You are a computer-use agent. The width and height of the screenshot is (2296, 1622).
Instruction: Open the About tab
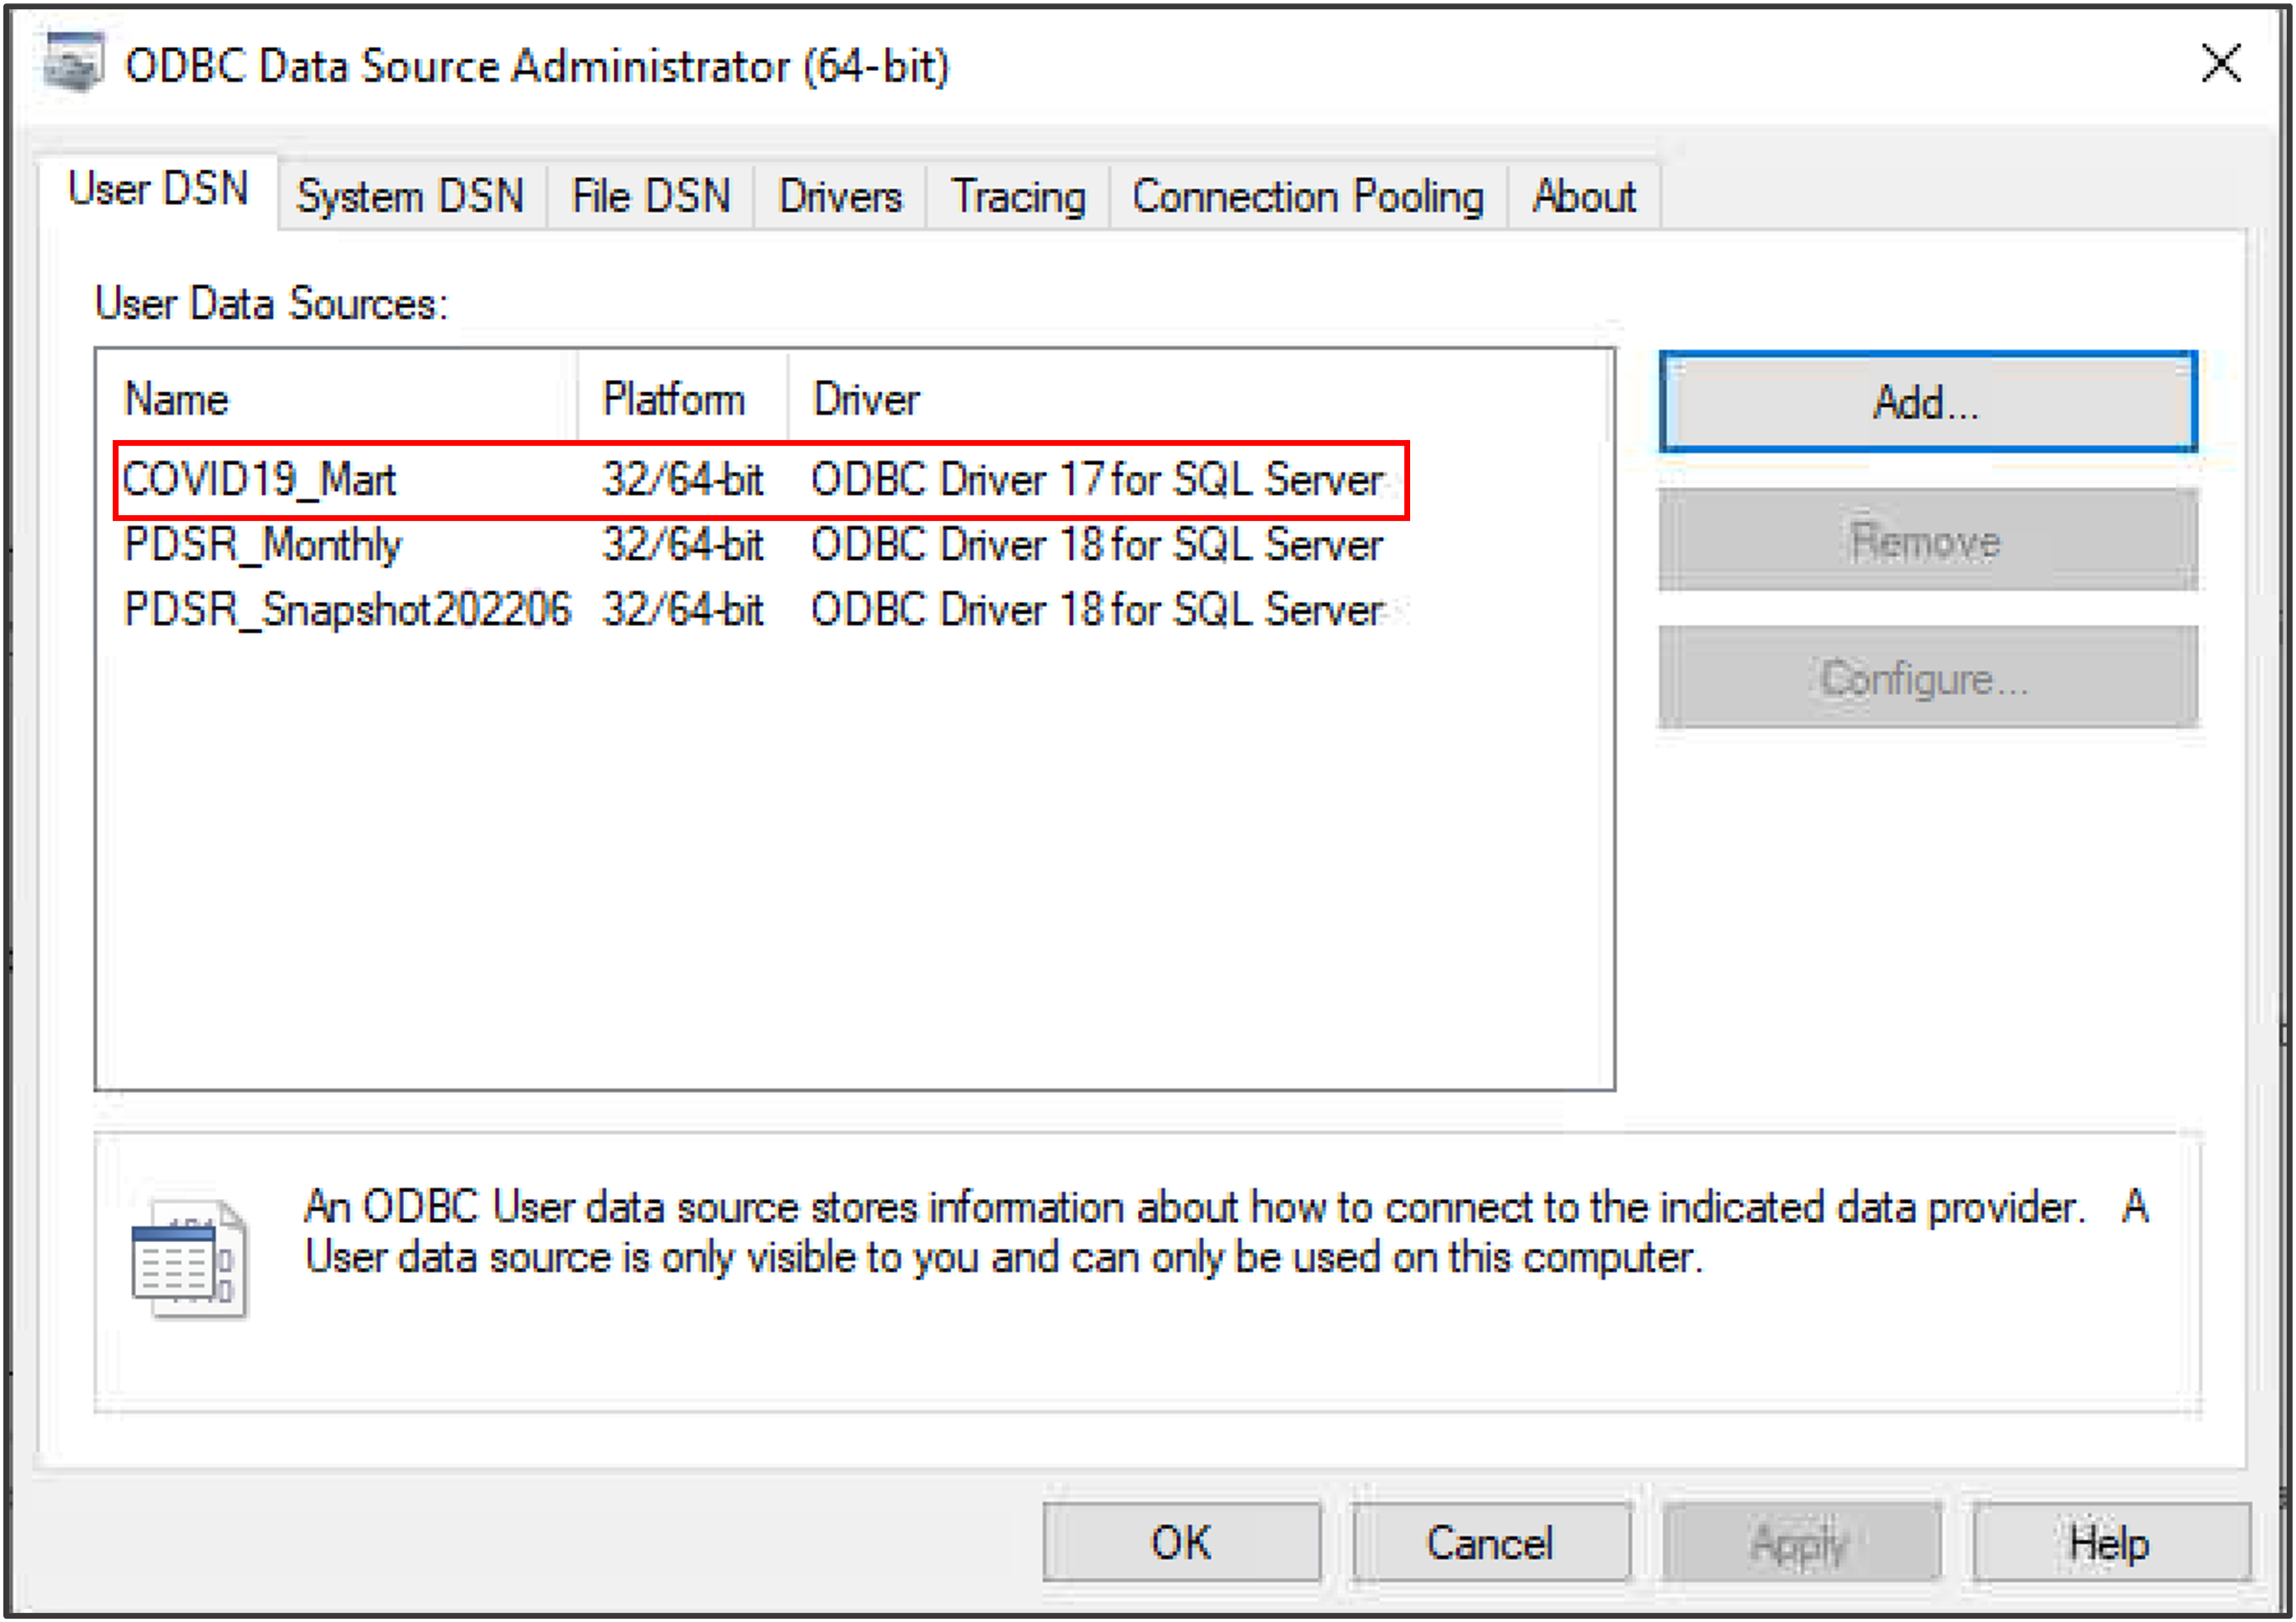[1583, 196]
